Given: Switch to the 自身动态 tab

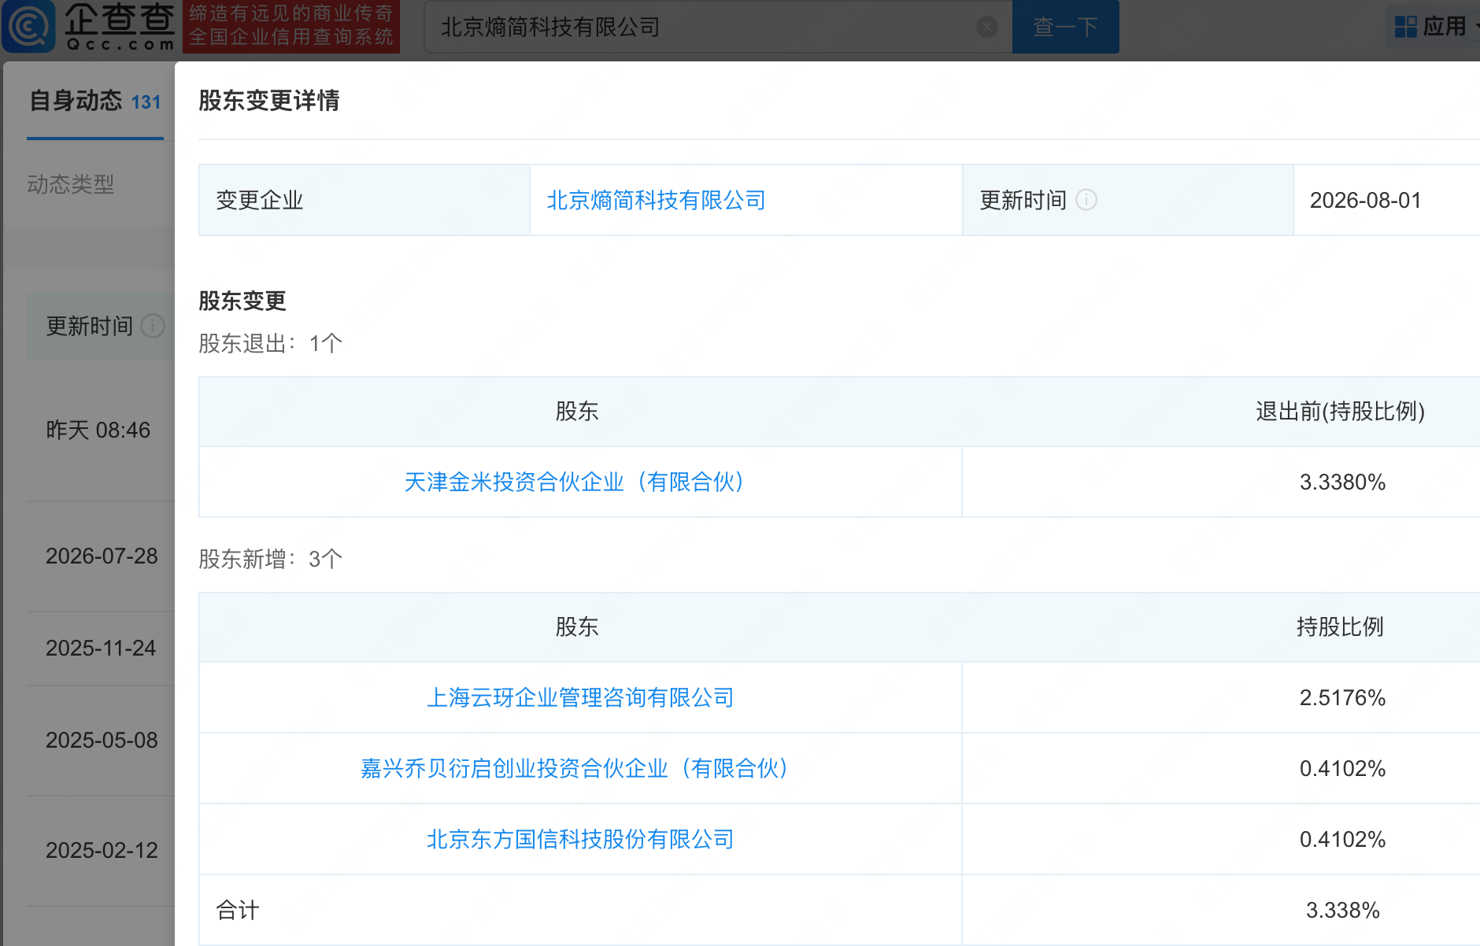Looking at the screenshot, I should (x=95, y=101).
